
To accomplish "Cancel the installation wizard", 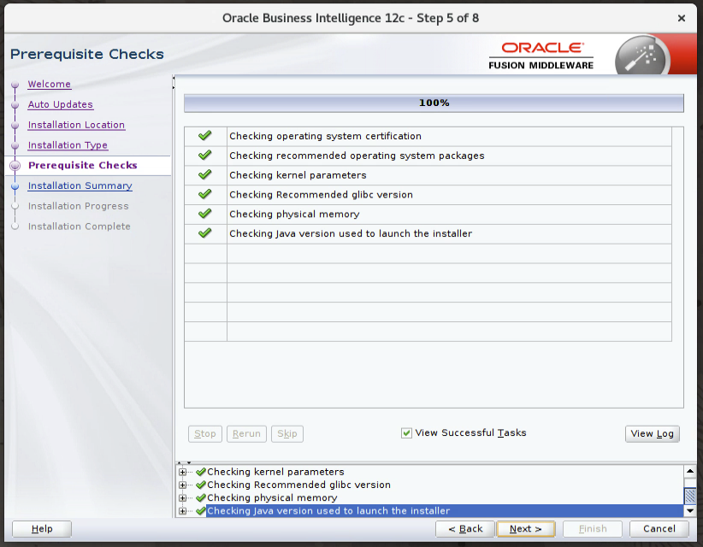I will [x=659, y=529].
